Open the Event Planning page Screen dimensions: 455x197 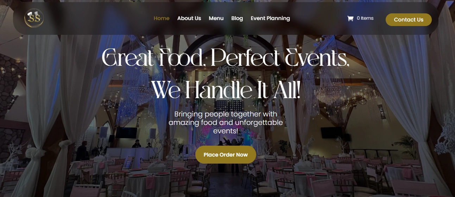(270, 18)
